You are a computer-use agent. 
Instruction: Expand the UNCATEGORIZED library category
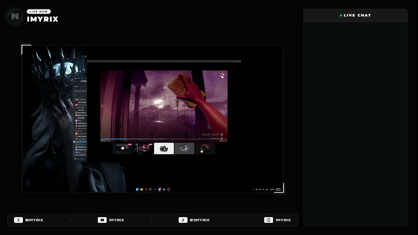[80, 155]
